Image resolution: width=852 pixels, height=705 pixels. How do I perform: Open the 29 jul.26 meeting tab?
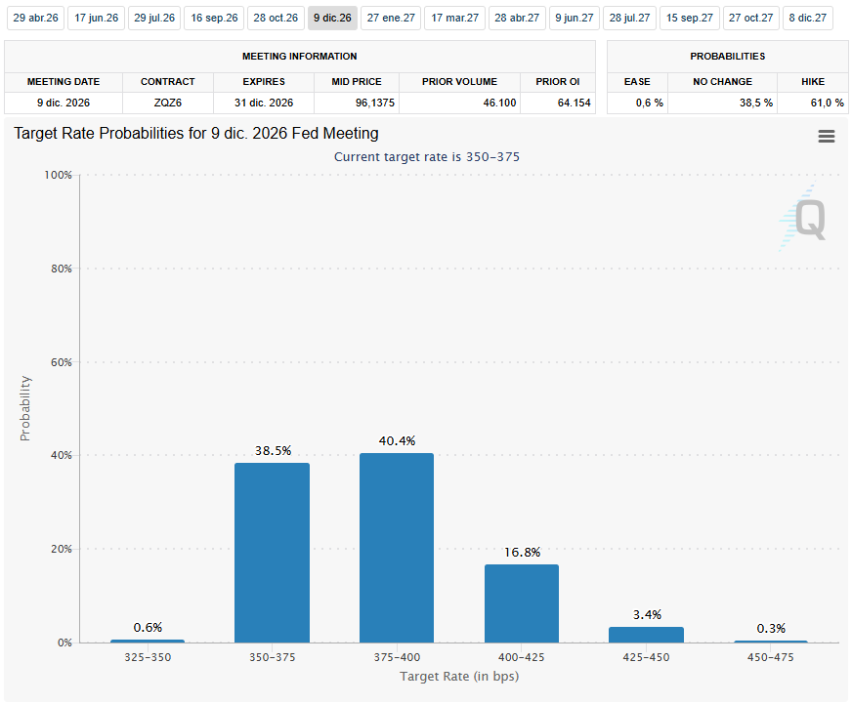pyautogui.click(x=153, y=18)
